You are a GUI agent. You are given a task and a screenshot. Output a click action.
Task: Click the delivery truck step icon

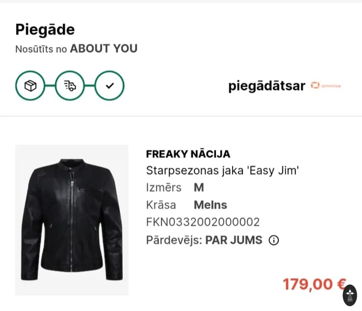[x=70, y=86]
